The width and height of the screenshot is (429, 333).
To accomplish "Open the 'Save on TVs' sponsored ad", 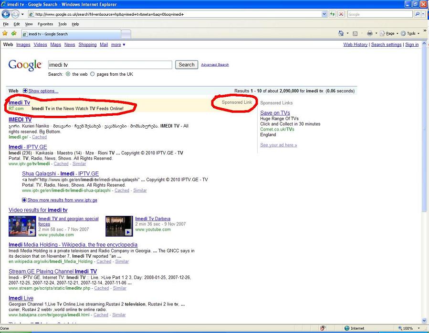I will [275, 113].
